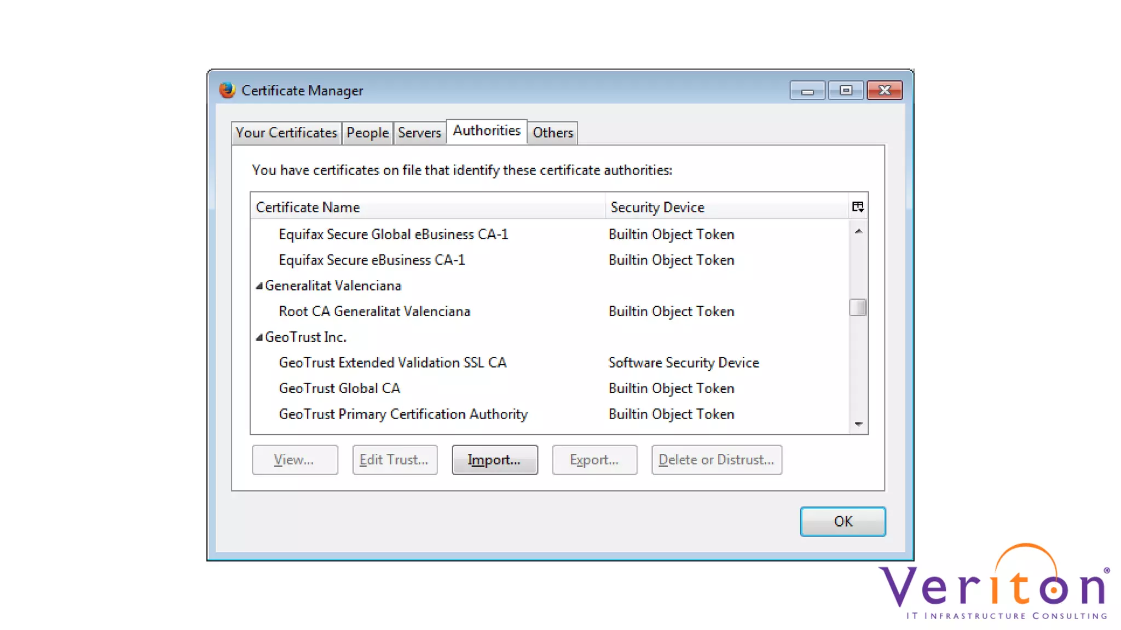
Task: Click the scrollbar thumb in the list
Action: tap(858, 307)
